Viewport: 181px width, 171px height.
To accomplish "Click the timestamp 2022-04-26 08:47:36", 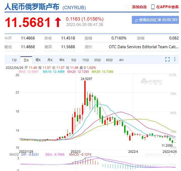I will [85, 25].
